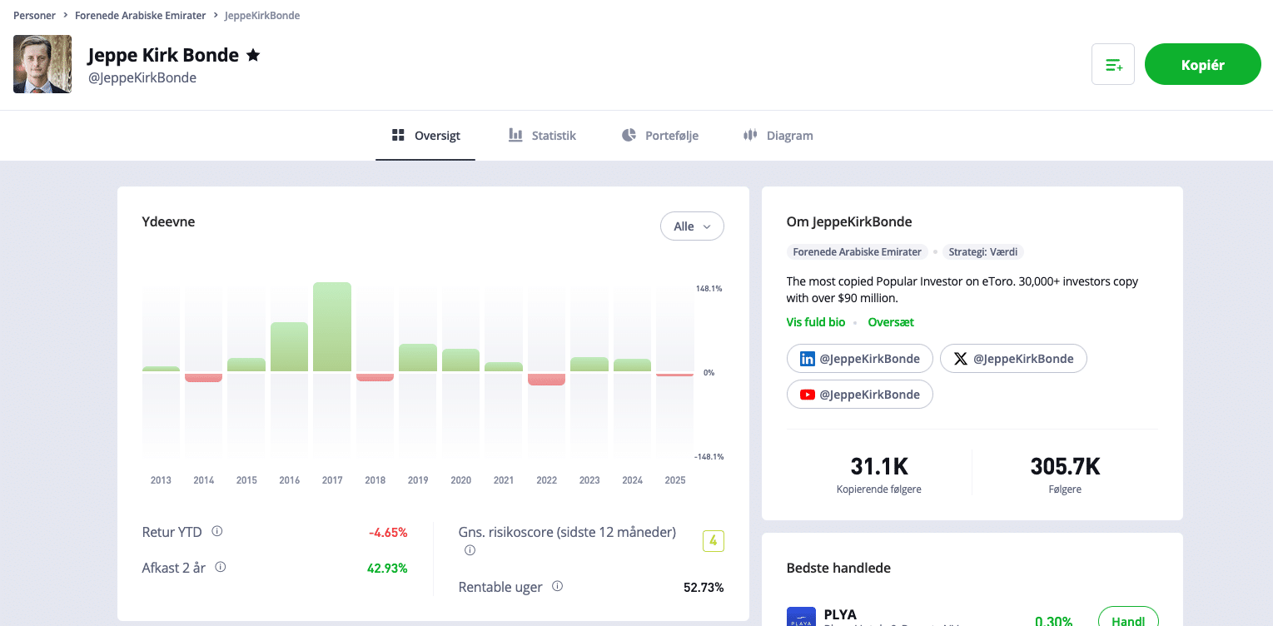The image size is (1273, 626).
Task: Open the LinkedIn @JeppeKirkBonde link
Action: (860, 358)
